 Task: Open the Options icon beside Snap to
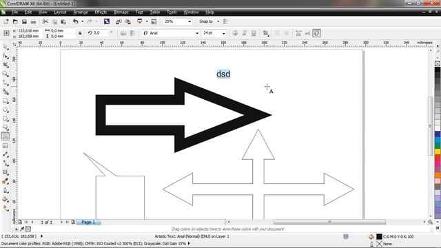point(225,21)
